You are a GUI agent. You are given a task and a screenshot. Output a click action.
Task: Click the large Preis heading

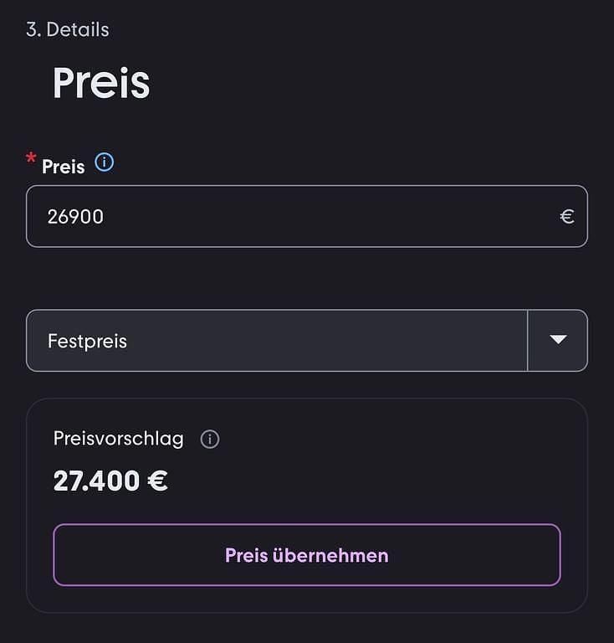pyautogui.click(x=101, y=82)
